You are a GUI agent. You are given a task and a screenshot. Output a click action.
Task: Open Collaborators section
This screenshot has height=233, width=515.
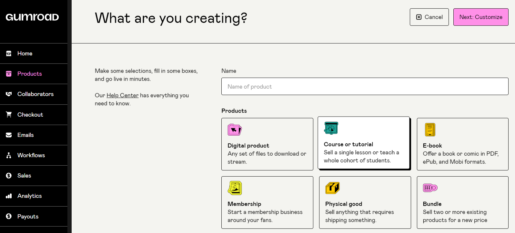click(x=34, y=94)
